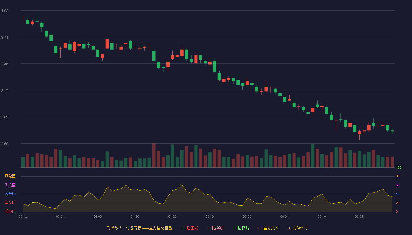The width and height of the screenshot is (412, 235).
Task: Click the 云梯战法 chart title text
Action: pyautogui.click(x=114, y=228)
